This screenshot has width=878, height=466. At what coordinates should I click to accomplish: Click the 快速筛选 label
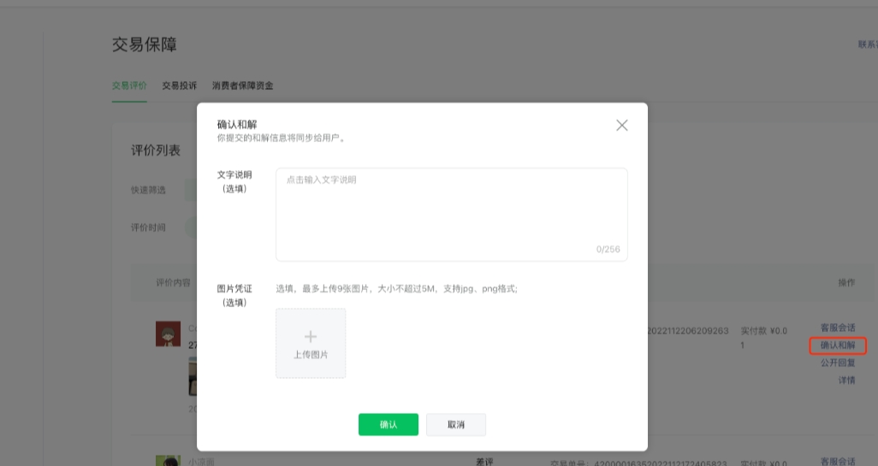tap(148, 190)
